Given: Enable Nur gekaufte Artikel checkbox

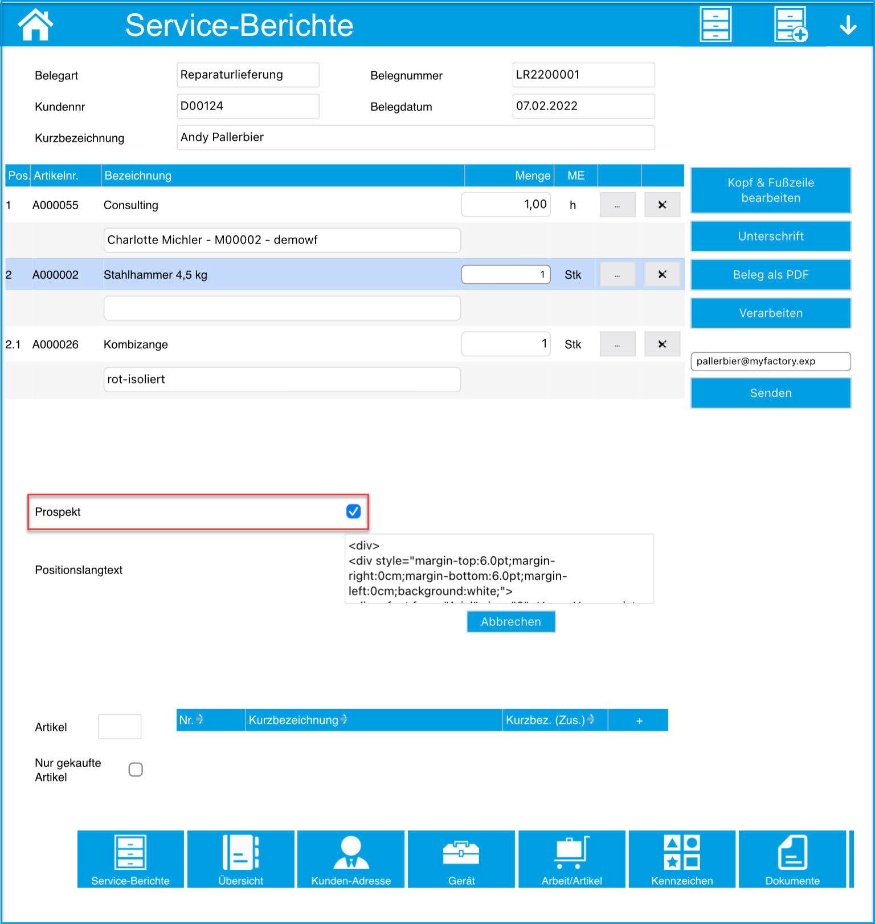Looking at the screenshot, I should (136, 770).
